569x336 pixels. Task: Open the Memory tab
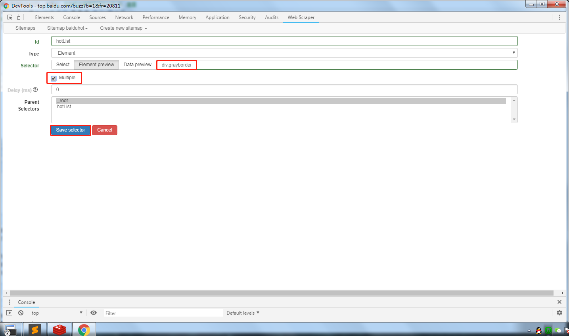188,17
